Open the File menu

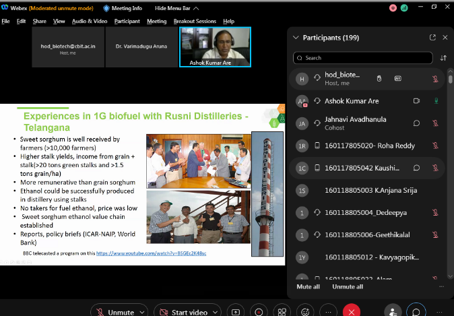click(5, 21)
